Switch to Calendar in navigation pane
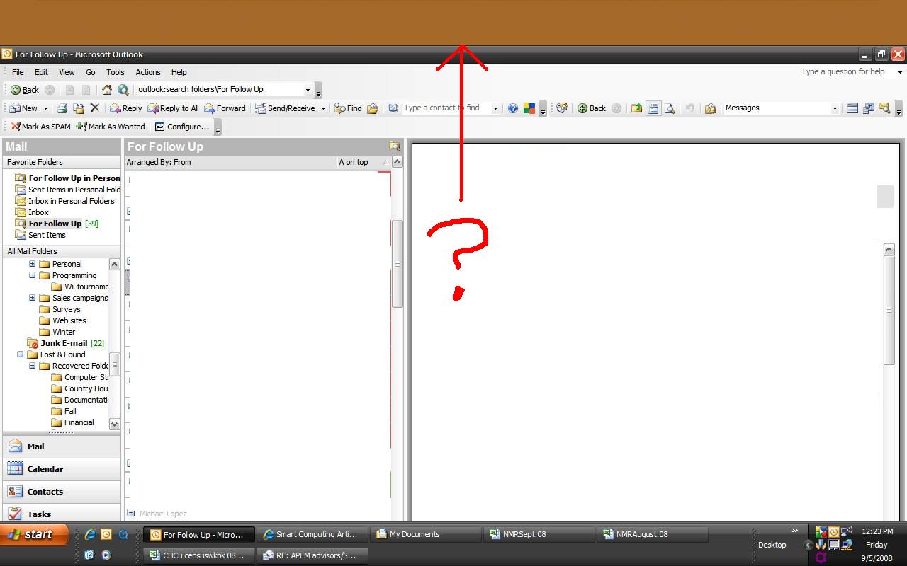 (x=45, y=469)
